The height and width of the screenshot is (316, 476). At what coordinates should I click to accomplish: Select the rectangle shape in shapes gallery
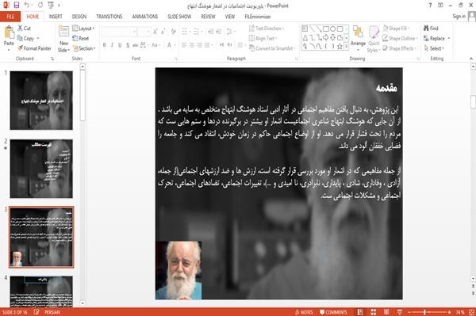pyautogui.click(x=326, y=29)
